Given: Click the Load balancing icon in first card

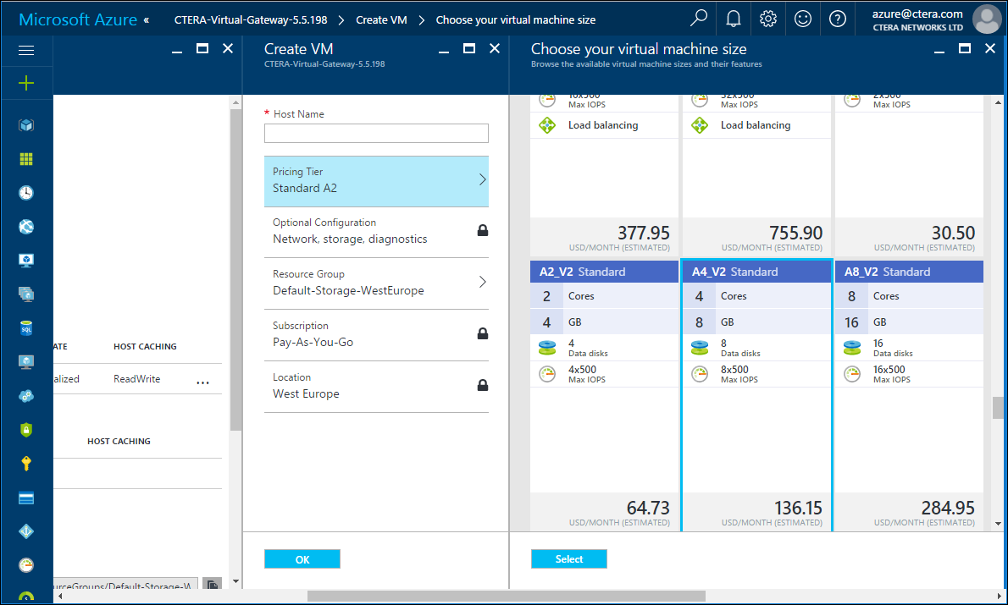Looking at the screenshot, I should [x=548, y=125].
